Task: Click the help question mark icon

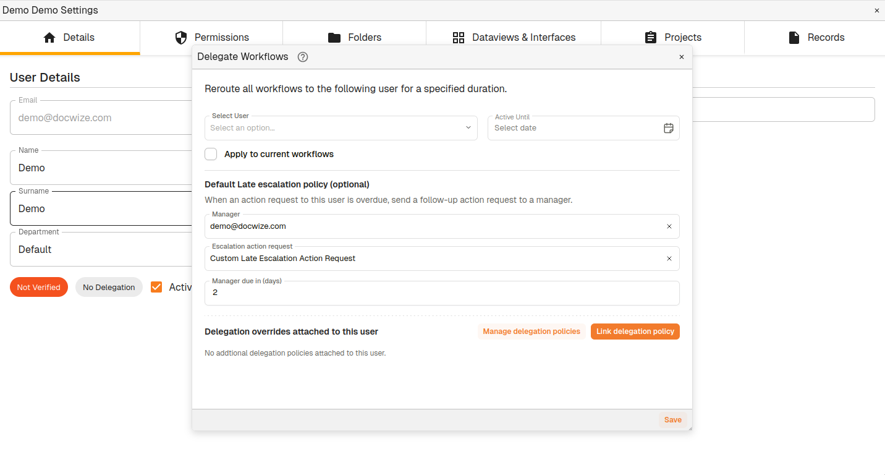Action: coord(303,57)
